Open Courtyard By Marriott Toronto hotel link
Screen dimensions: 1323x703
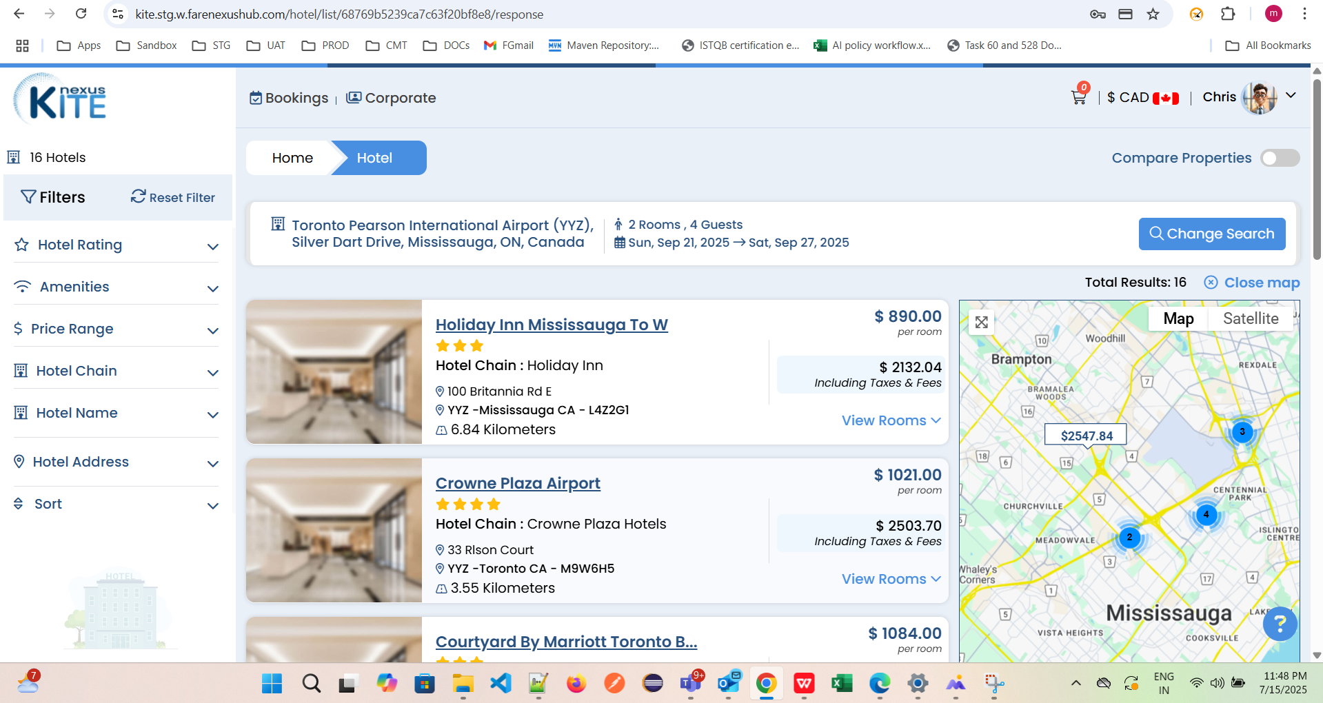click(566, 642)
